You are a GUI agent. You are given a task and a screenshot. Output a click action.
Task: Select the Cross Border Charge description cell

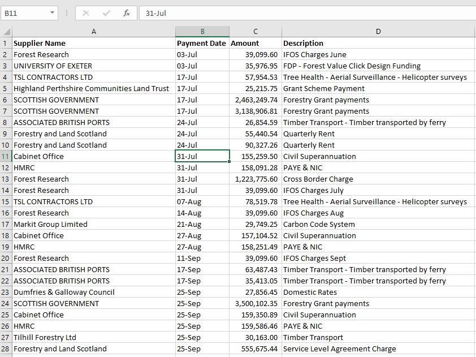[378, 179]
